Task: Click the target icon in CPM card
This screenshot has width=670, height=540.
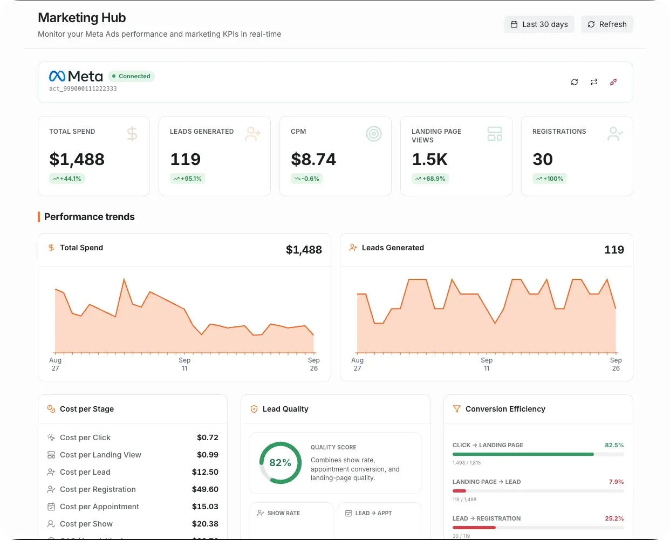Action: (x=374, y=134)
